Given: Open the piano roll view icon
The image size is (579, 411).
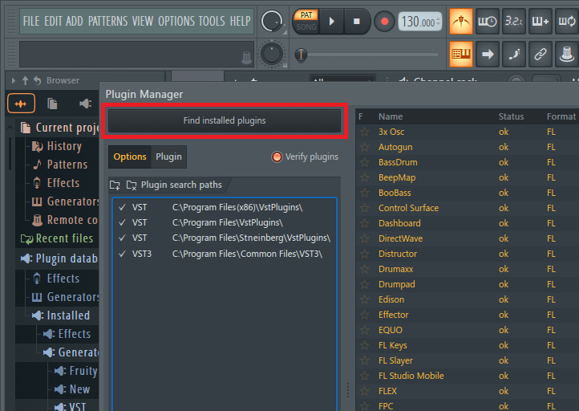Looking at the screenshot, I should 461,55.
